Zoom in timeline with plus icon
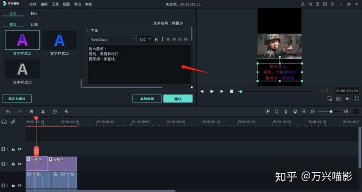Screen dimensions: 362x192 click(346, 112)
